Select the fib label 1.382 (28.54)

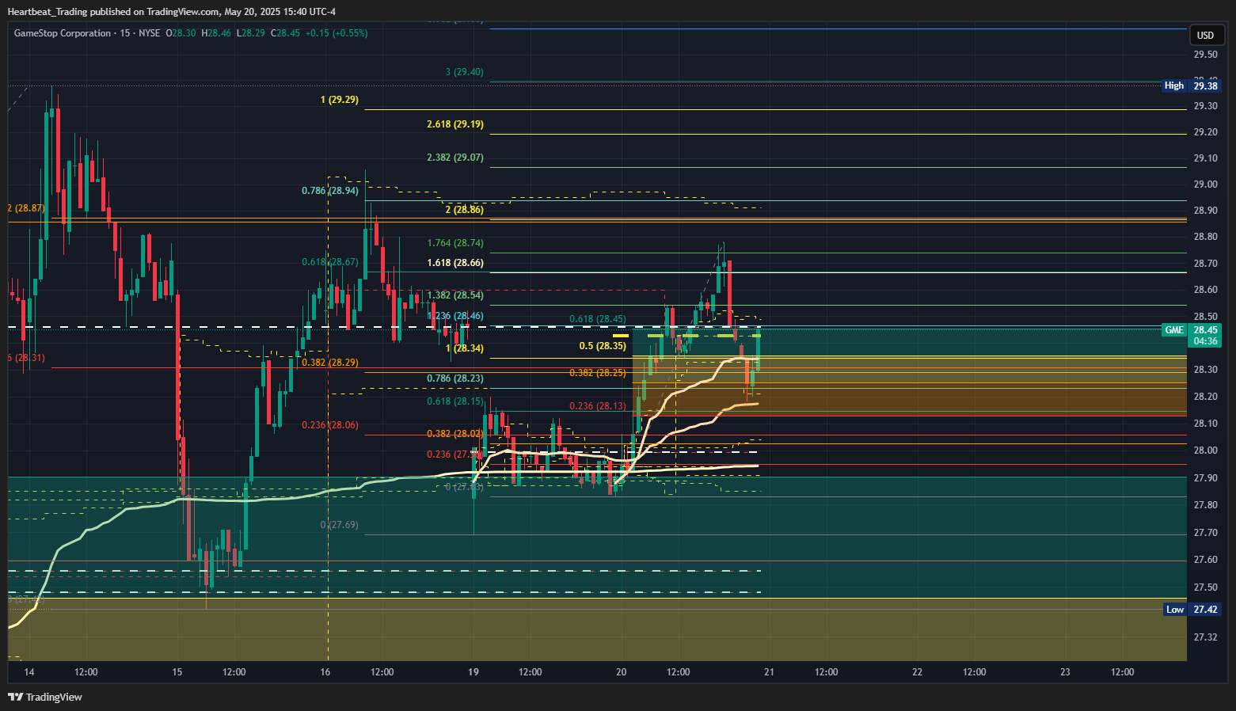click(x=455, y=295)
